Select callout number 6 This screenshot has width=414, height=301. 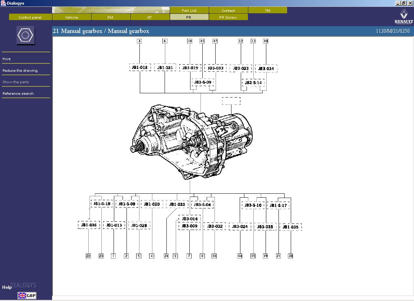[x=165, y=41]
